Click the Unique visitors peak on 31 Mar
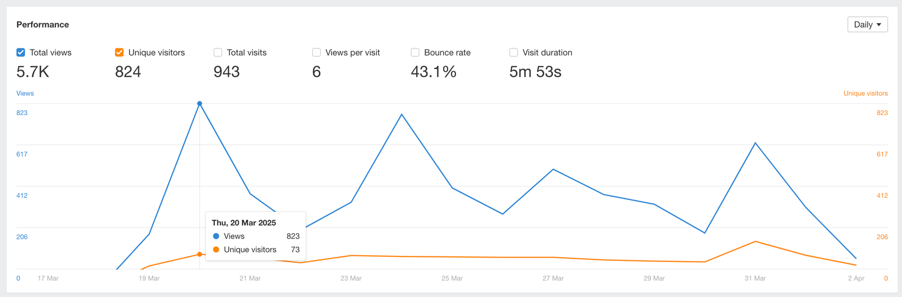Viewport: 902px width, 297px height. 755,242
